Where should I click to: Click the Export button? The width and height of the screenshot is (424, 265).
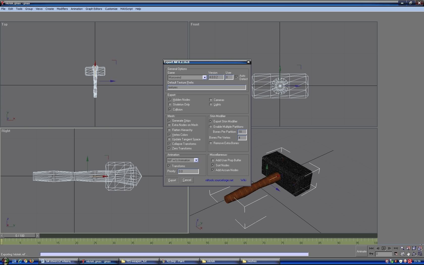172,180
